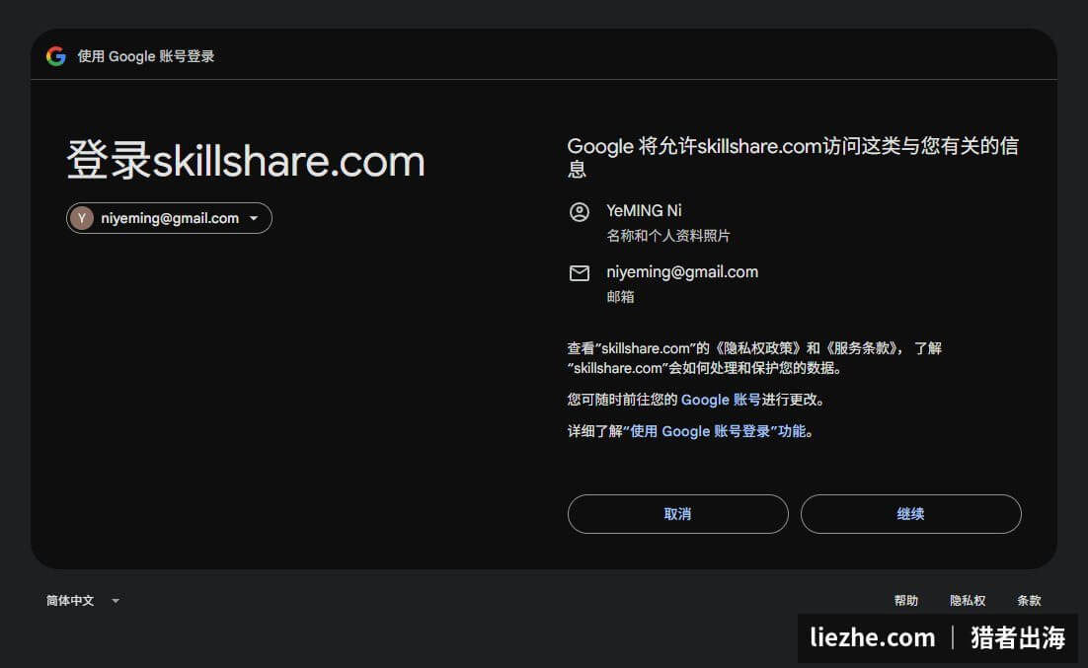Click the arrow next to 简体中文
Screen dimensions: 1088x668
click(x=116, y=601)
